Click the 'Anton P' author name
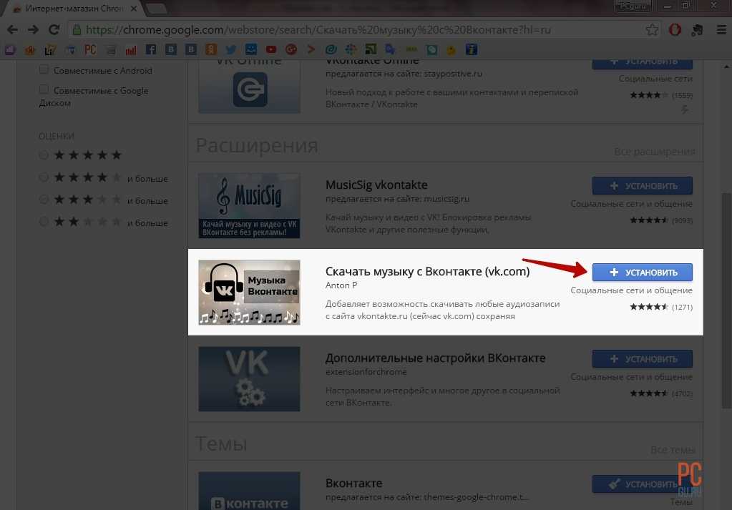 [341, 285]
